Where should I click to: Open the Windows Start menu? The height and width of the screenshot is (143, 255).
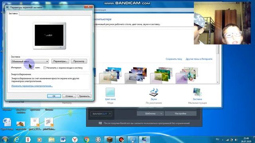pyautogui.click(x=5, y=139)
